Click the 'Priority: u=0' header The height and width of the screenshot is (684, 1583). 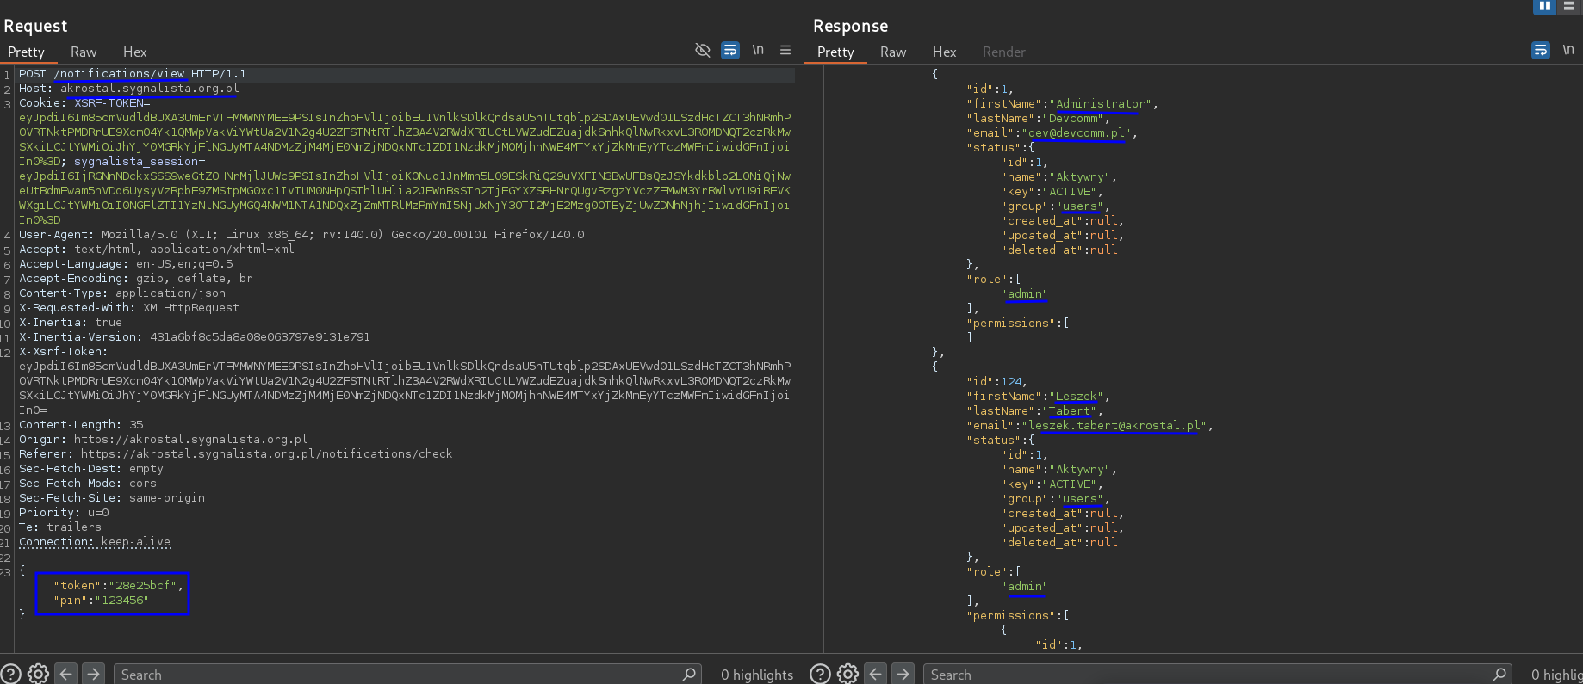[x=64, y=513]
